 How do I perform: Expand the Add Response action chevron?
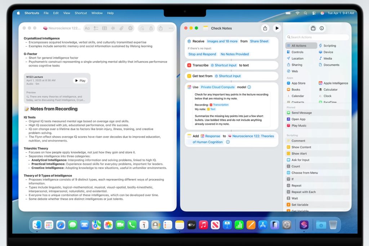click(x=228, y=142)
